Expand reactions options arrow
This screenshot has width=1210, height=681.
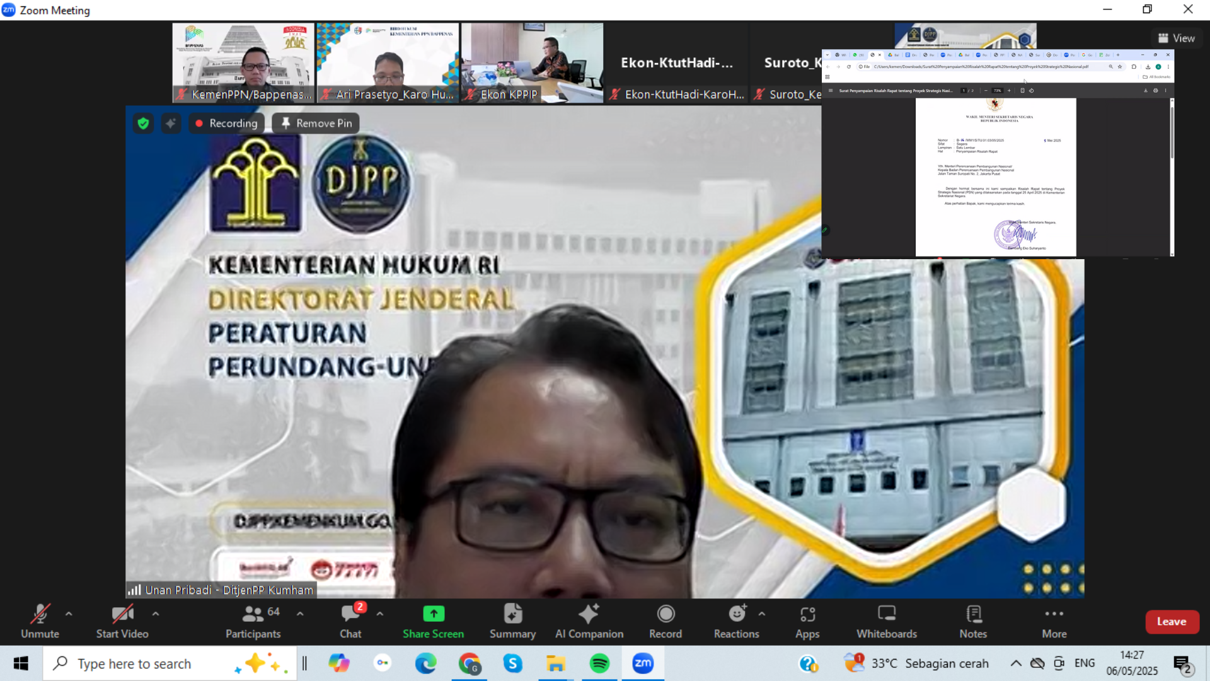[762, 614]
